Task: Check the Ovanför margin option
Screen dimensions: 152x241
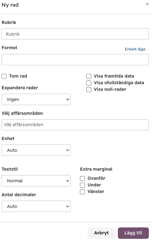Action: pos(82,179)
